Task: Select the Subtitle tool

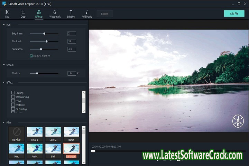Action: tap(71, 13)
